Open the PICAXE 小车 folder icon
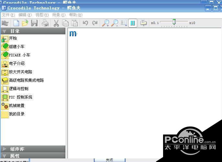Viewport: 222px width, 162px height. pyautogui.click(x=5, y=55)
